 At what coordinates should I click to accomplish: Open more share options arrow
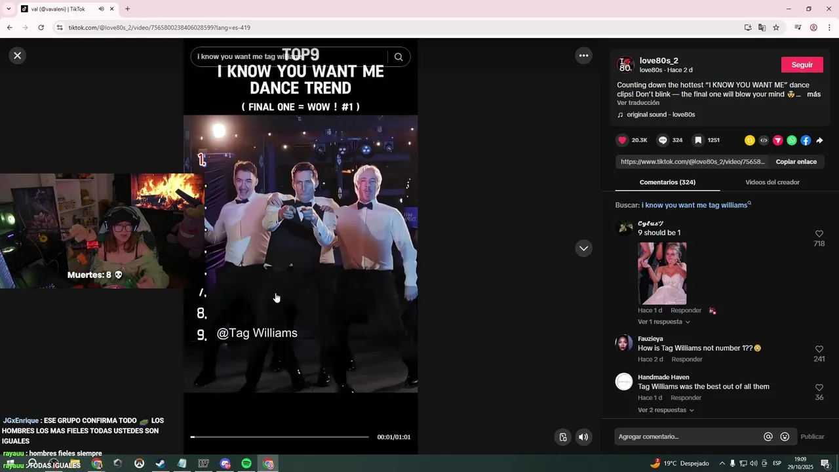pos(819,140)
